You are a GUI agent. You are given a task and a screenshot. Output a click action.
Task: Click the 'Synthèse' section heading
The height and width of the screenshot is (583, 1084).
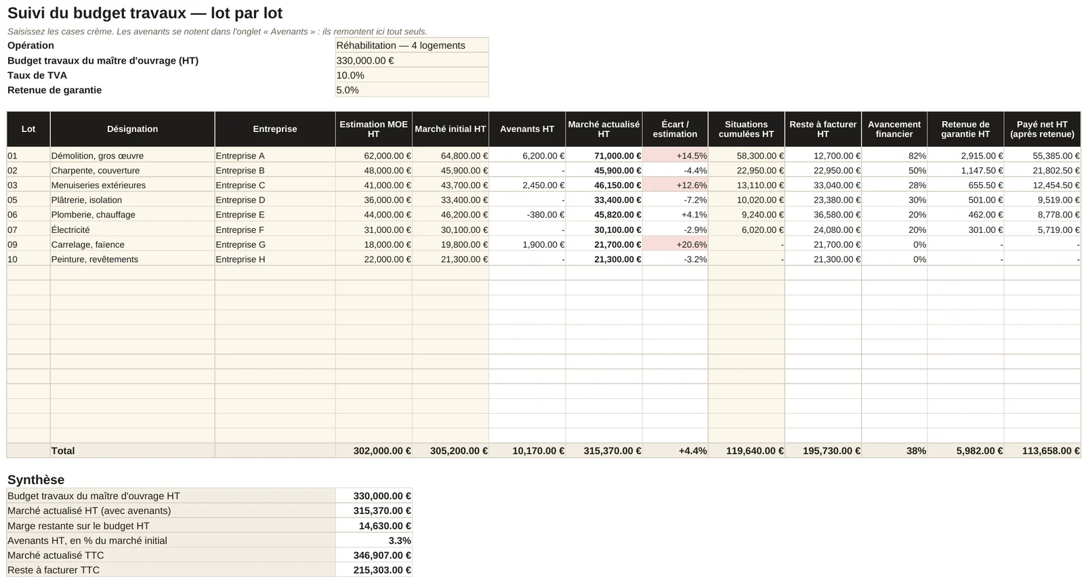coord(36,479)
